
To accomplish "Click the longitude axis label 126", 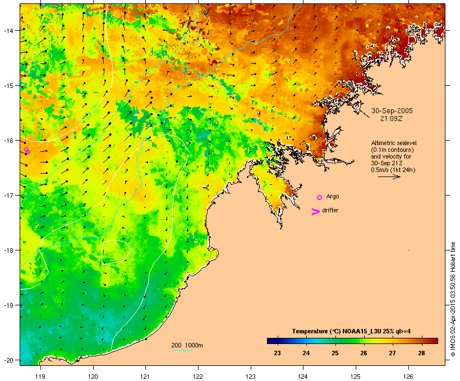I will tap(408, 377).
